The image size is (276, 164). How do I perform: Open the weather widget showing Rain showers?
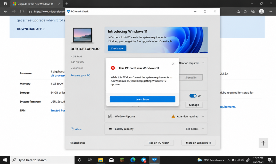point(211,160)
